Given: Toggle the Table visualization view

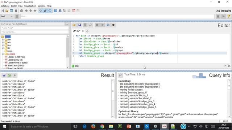Looking at the screenshot, I should tap(74, 11).
